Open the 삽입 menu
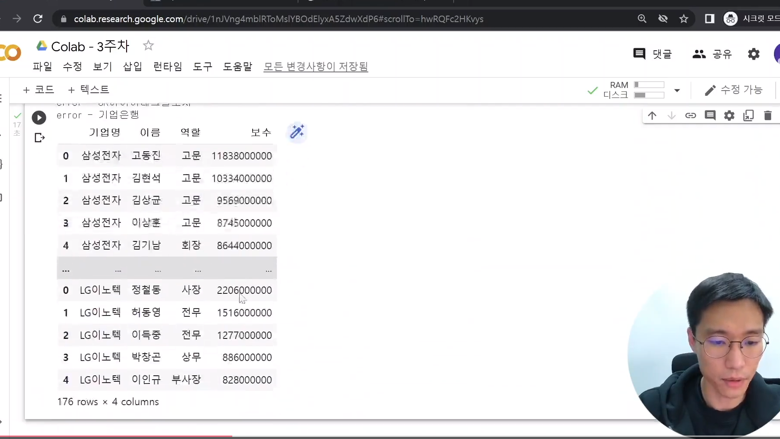Screen dimensions: 780x439 pos(133,66)
